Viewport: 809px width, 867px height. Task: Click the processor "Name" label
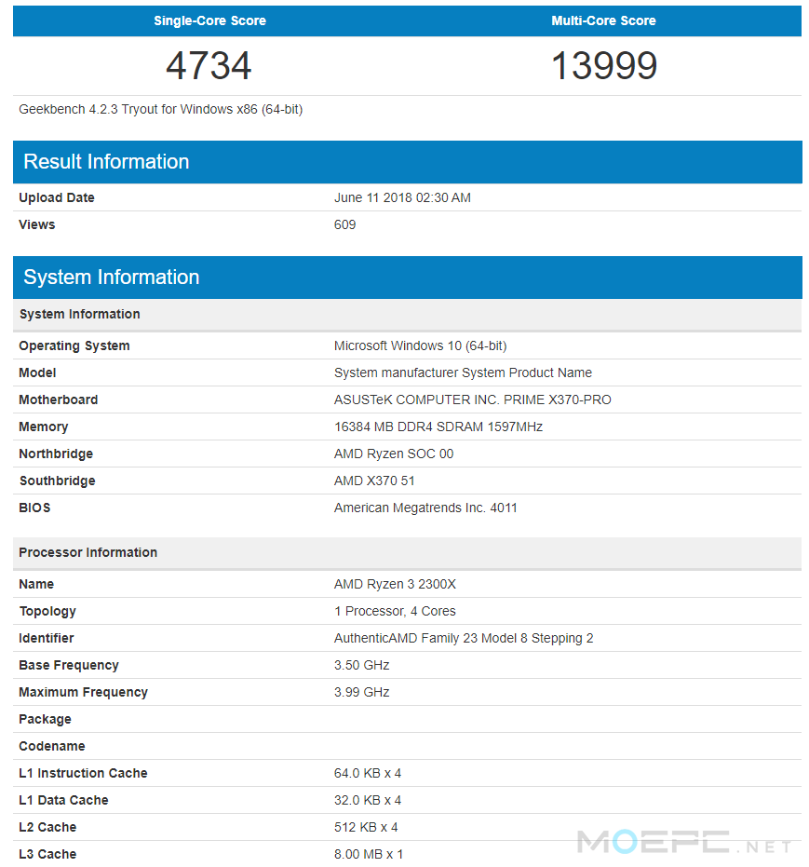36,585
